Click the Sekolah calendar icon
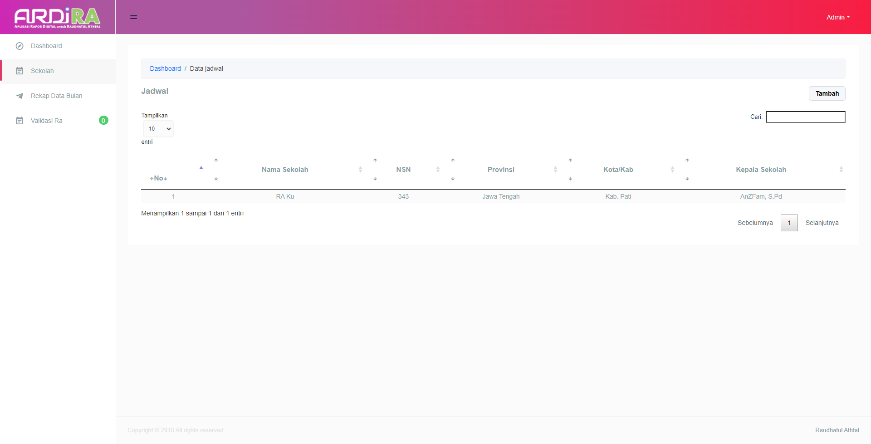The width and height of the screenshot is (871, 444). 20,71
